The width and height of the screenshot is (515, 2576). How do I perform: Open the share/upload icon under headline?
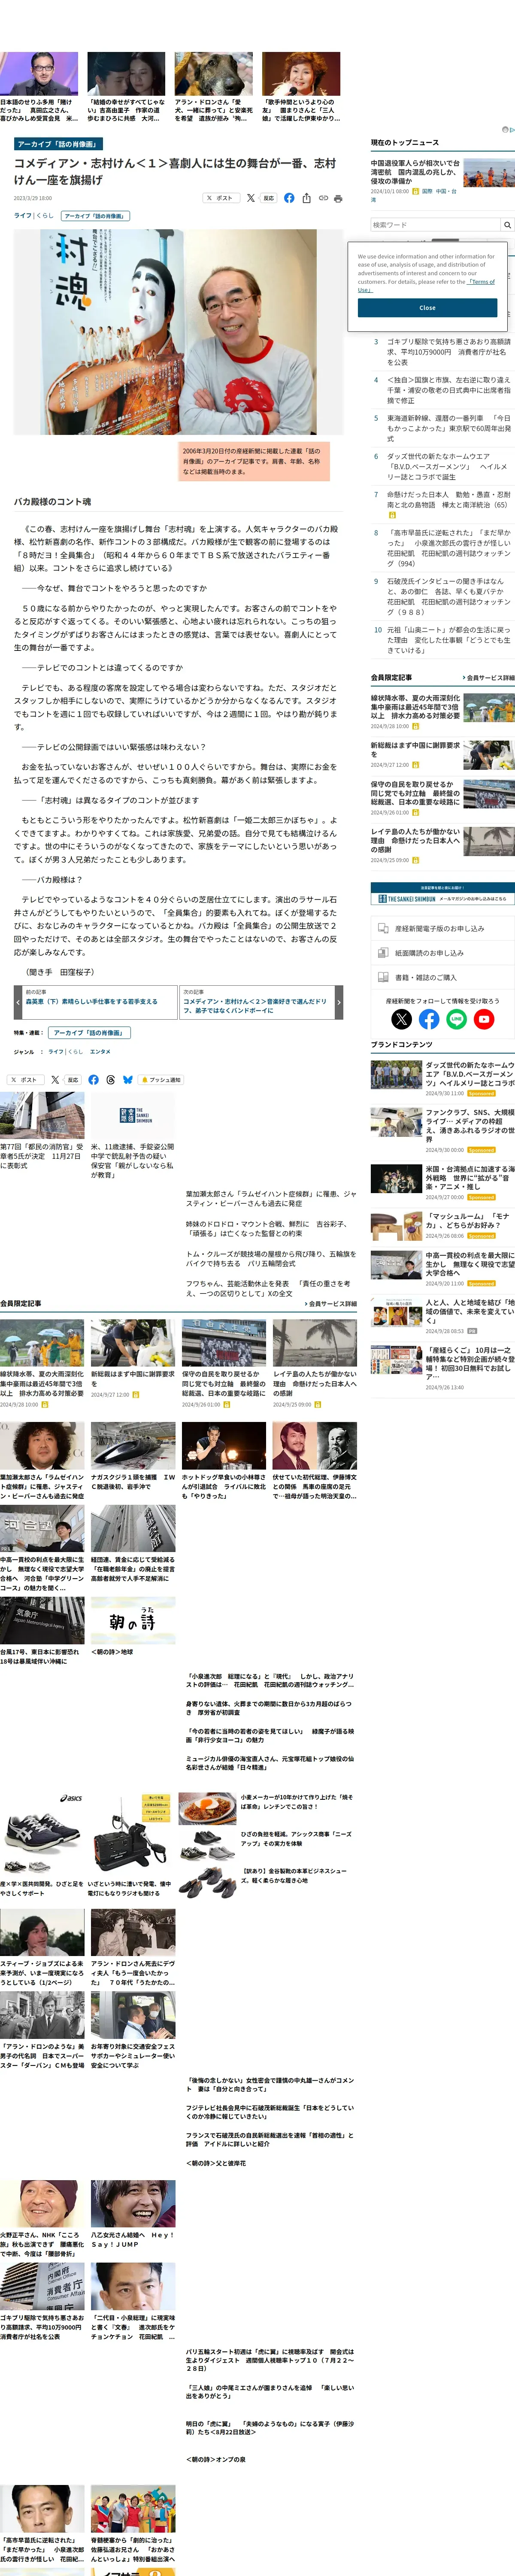coord(306,198)
